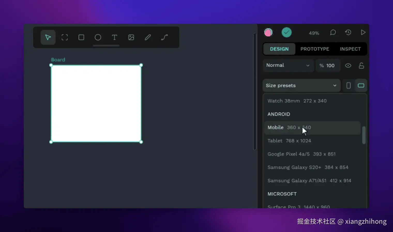
Task: Set board orientation to portrait
Action: [x=349, y=86]
